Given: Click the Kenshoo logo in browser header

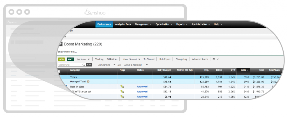Looking at the screenshot, I should (95, 12).
